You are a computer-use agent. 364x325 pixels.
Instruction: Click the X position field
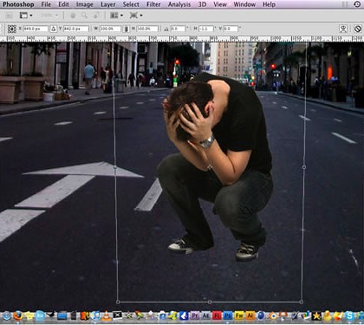click(36, 29)
